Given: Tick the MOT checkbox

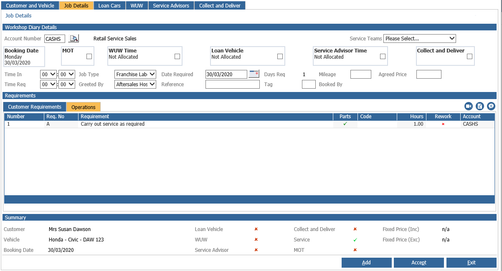Looking at the screenshot, I should pyautogui.click(x=89, y=57).
